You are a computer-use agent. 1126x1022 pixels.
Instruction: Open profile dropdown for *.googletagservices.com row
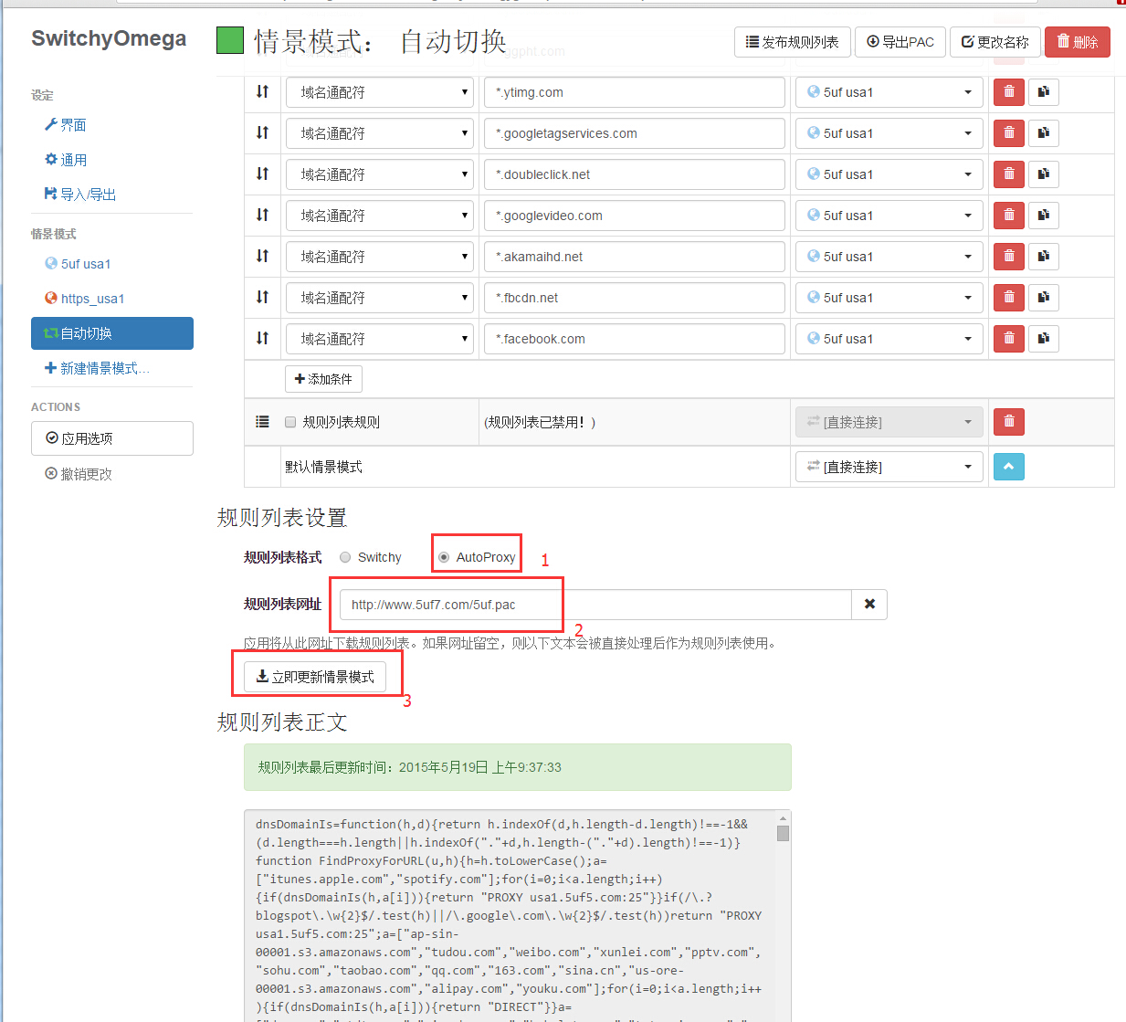[888, 133]
